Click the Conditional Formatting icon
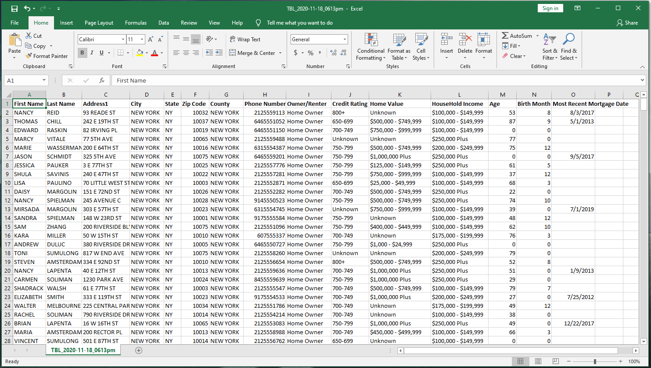 point(371,40)
